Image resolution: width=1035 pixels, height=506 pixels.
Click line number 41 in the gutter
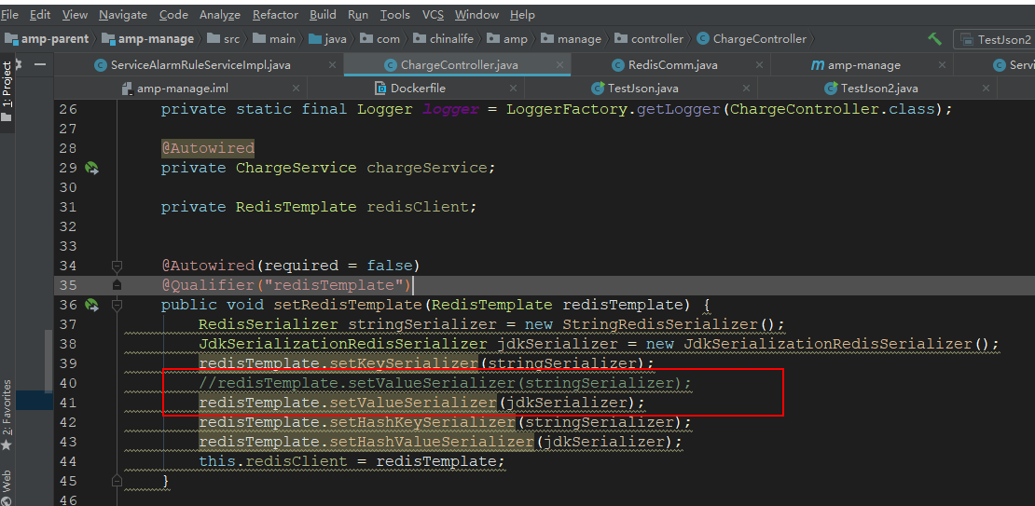click(x=68, y=403)
